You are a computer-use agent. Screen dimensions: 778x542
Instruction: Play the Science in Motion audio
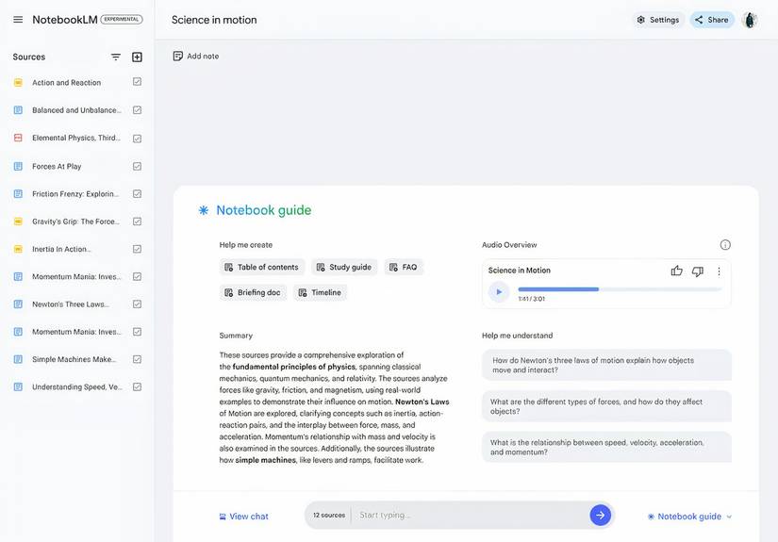(499, 292)
